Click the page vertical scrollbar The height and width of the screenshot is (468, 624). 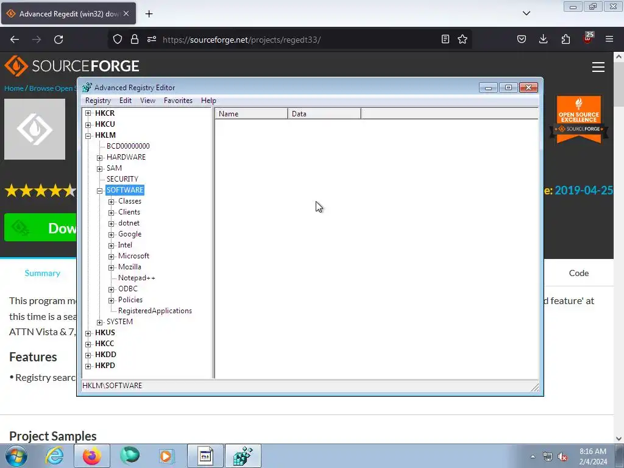[619, 247]
